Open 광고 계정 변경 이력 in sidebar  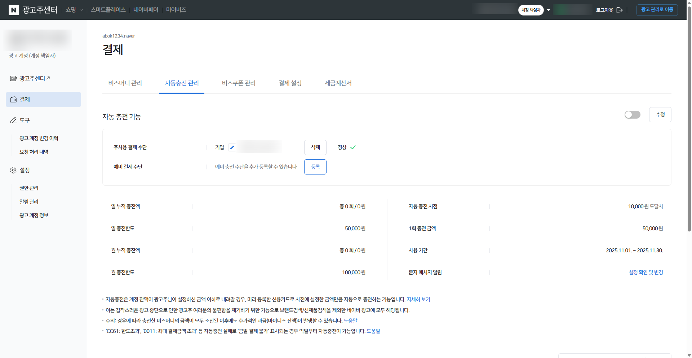pos(39,138)
